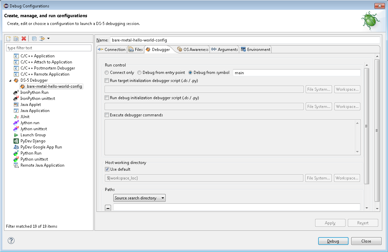The height and width of the screenshot is (252, 388).
Task: Toggle Execute debugger commands checkbox
Action: pos(107,115)
